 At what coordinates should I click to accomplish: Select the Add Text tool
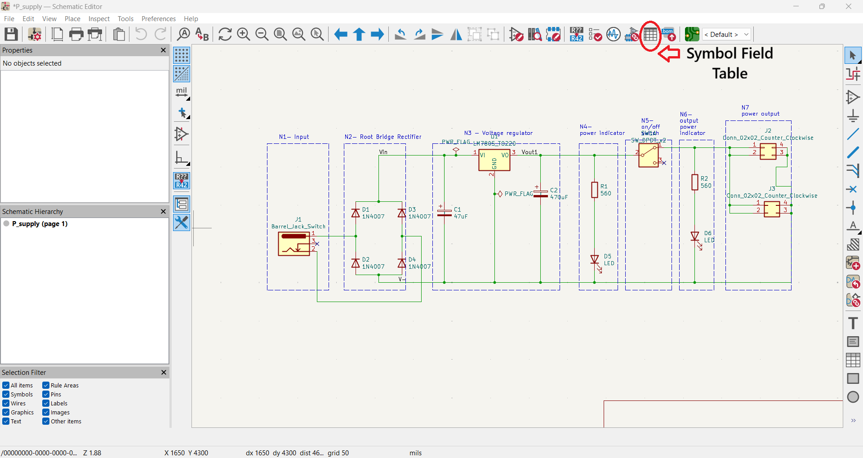[x=853, y=323]
